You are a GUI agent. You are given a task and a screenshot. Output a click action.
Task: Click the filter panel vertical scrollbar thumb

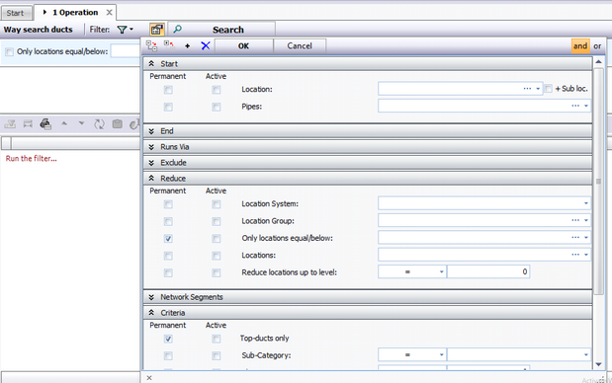pos(598,182)
